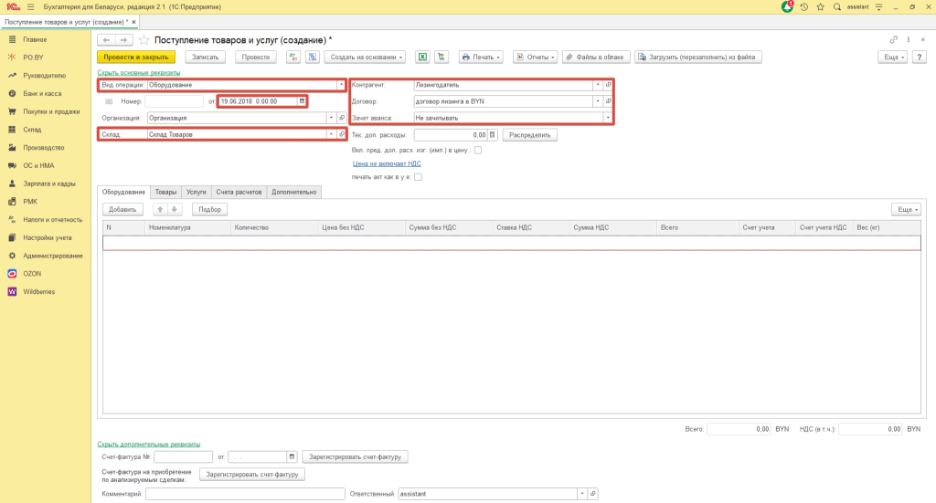Open the vertical three-dots form menu

909,40
